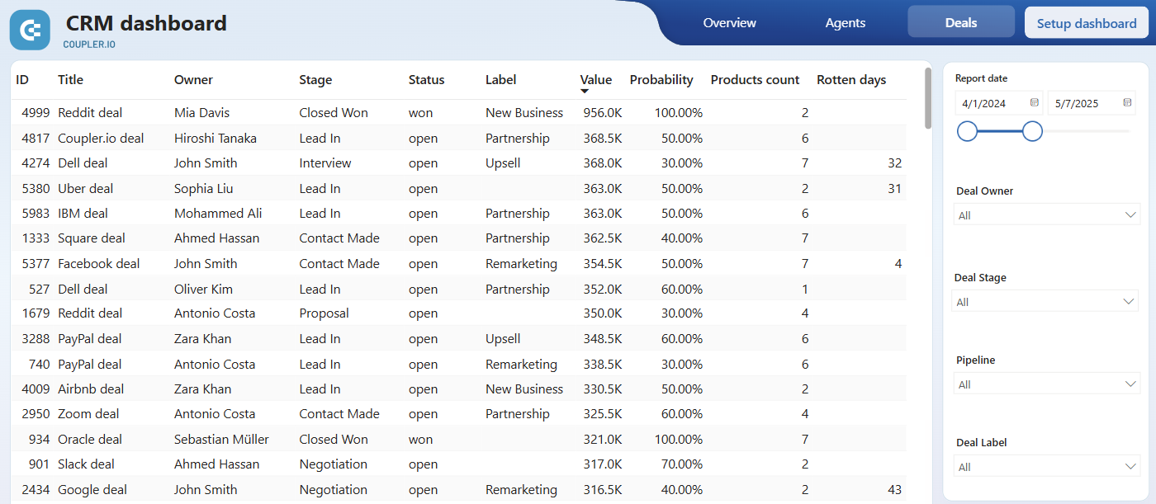1156x504 pixels.
Task: Click owner Sophia Liu
Action: point(203,188)
